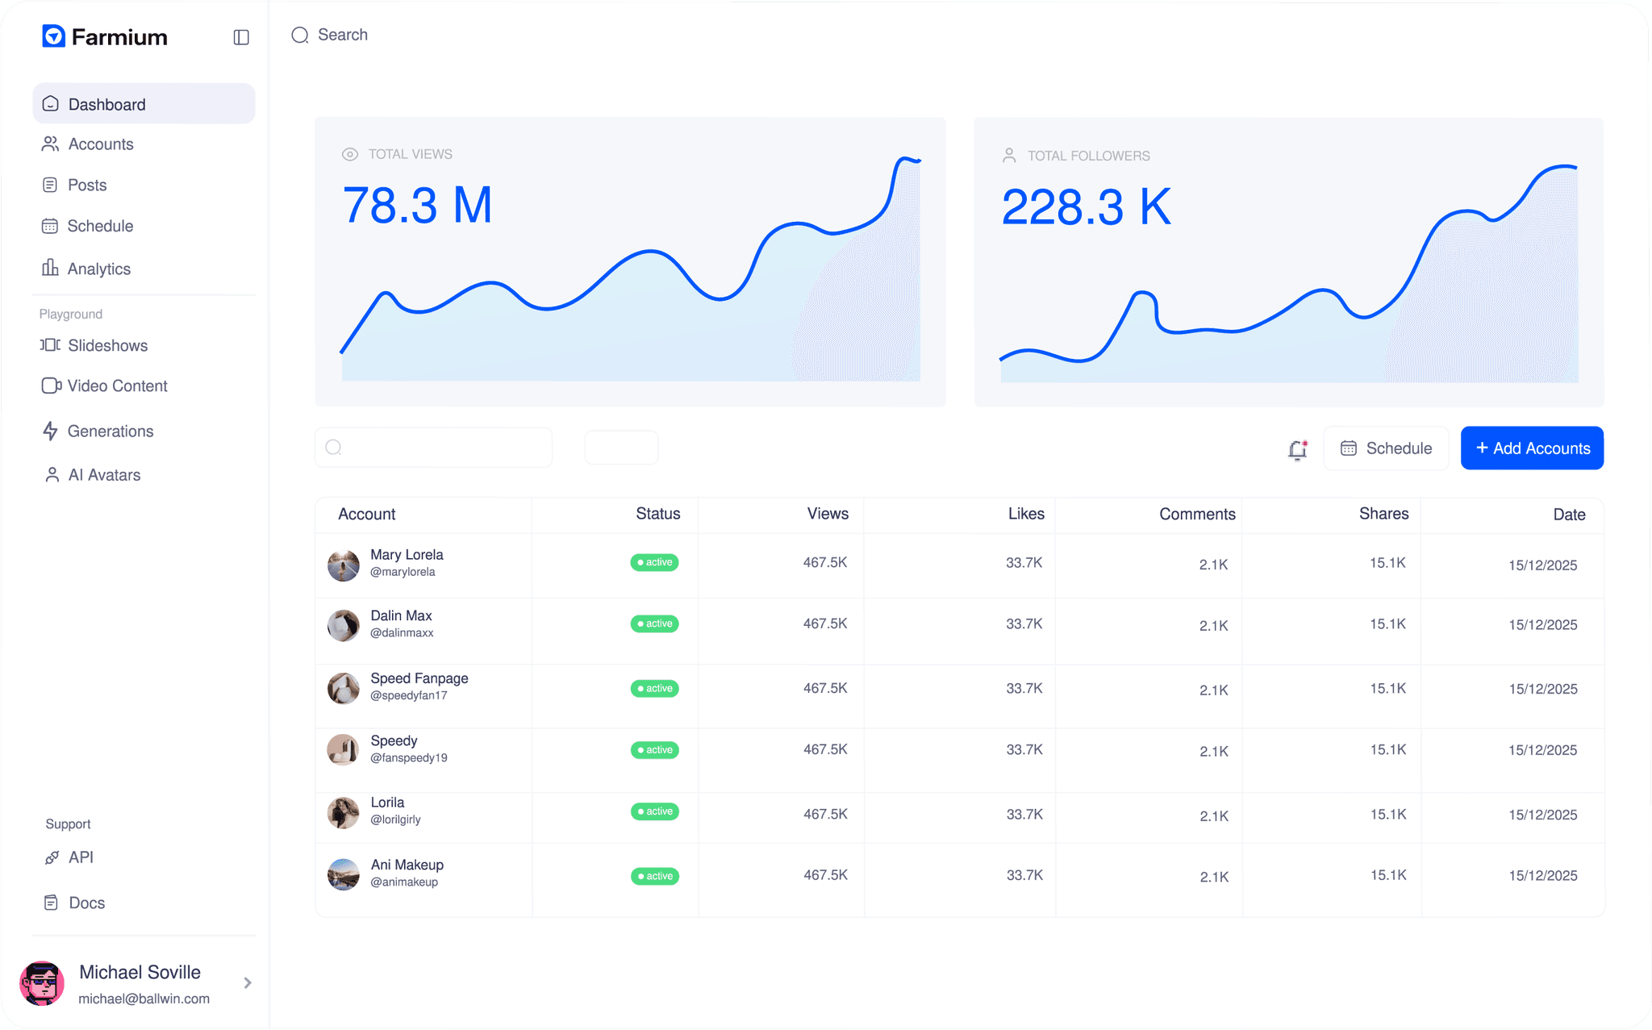Click the person icon beside Total Followers
The image size is (1652, 1030).
pos(1008,155)
